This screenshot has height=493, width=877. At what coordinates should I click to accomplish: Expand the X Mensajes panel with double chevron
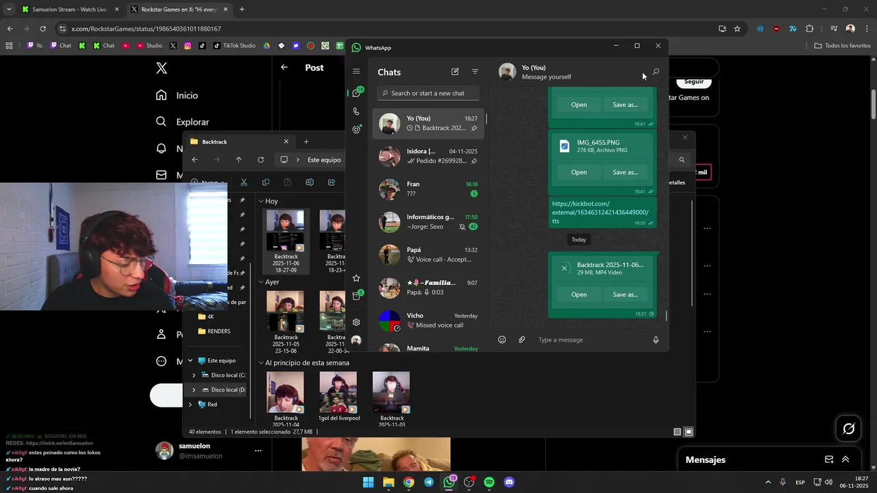click(x=845, y=459)
